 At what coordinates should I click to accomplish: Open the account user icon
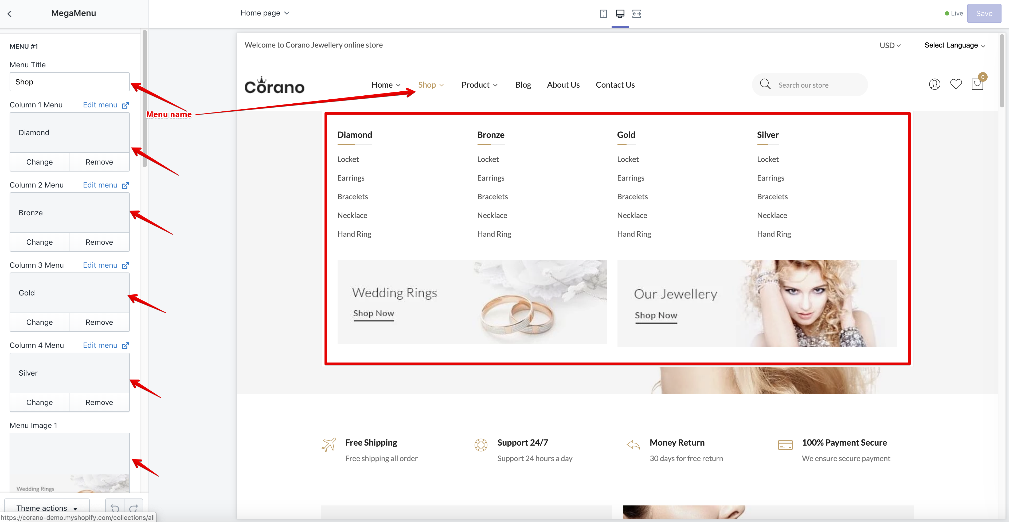(x=934, y=84)
